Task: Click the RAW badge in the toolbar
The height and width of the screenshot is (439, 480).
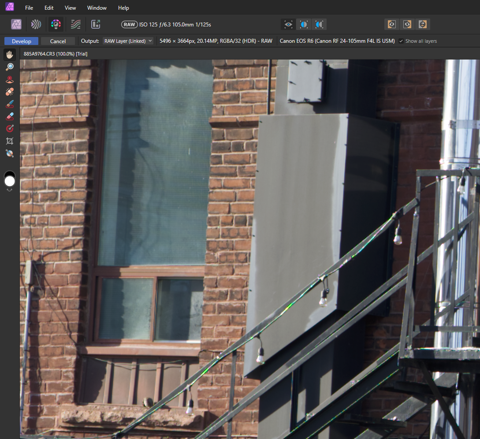Action: point(130,25)
